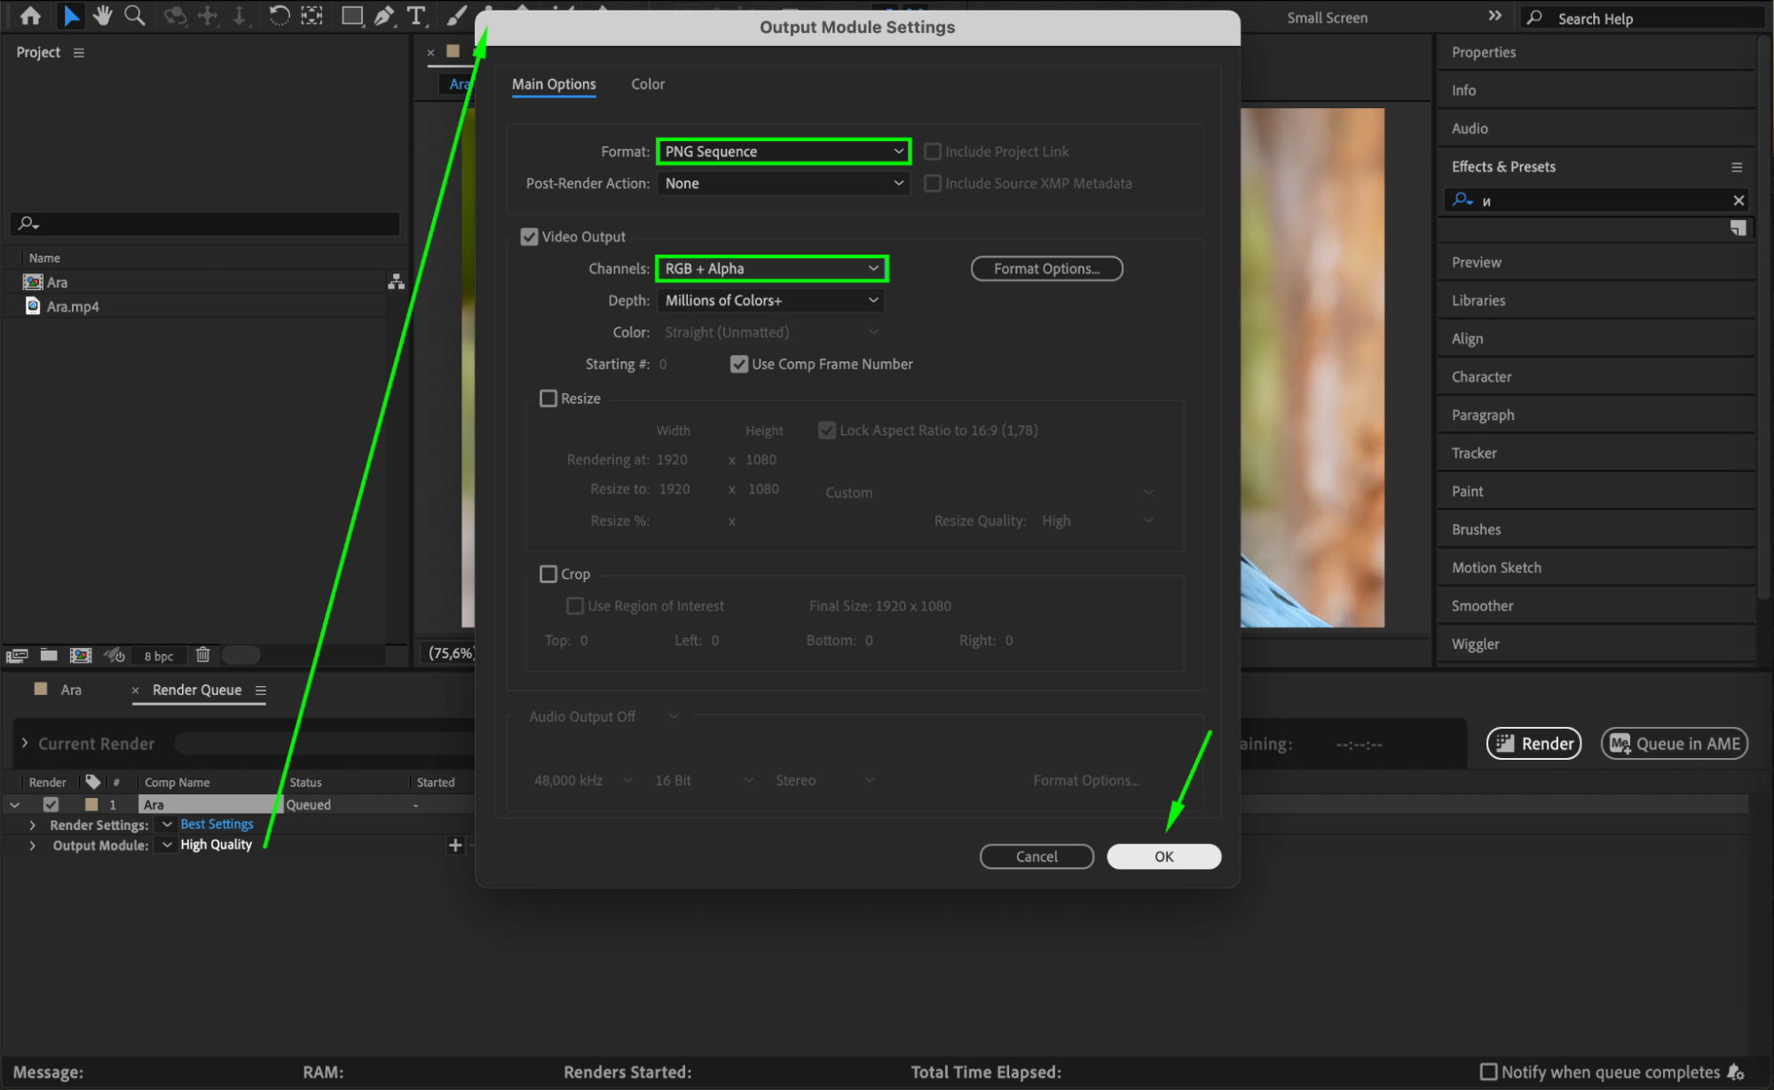
Task: Click the new composition icon in Project panel
Action: (81, 655)
